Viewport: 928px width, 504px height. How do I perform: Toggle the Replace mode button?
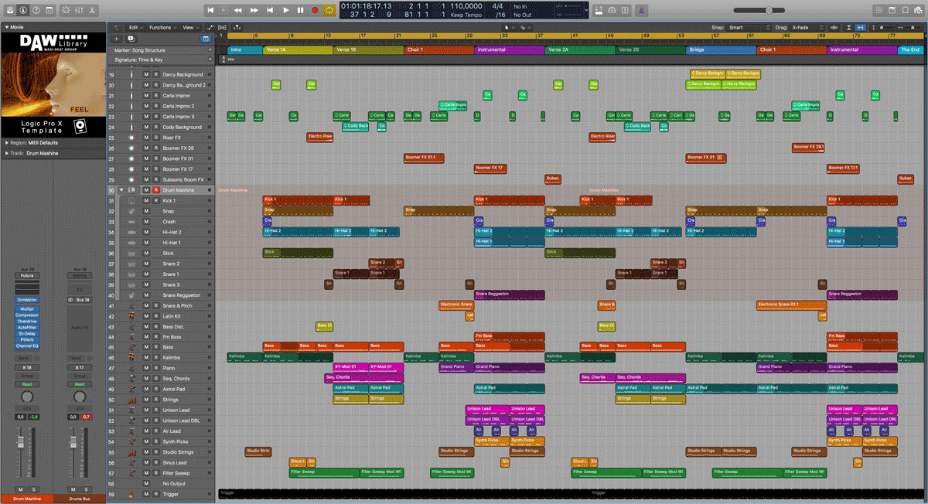(600, 10)
